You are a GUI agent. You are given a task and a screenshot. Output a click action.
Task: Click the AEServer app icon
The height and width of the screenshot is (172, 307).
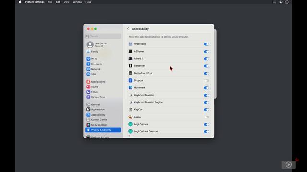pyautogui.click(x=130, y=51)
